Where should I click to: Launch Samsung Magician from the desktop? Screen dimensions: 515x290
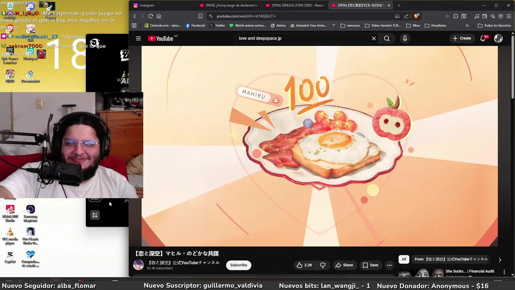pyautogui.click(x=31, y=213)
